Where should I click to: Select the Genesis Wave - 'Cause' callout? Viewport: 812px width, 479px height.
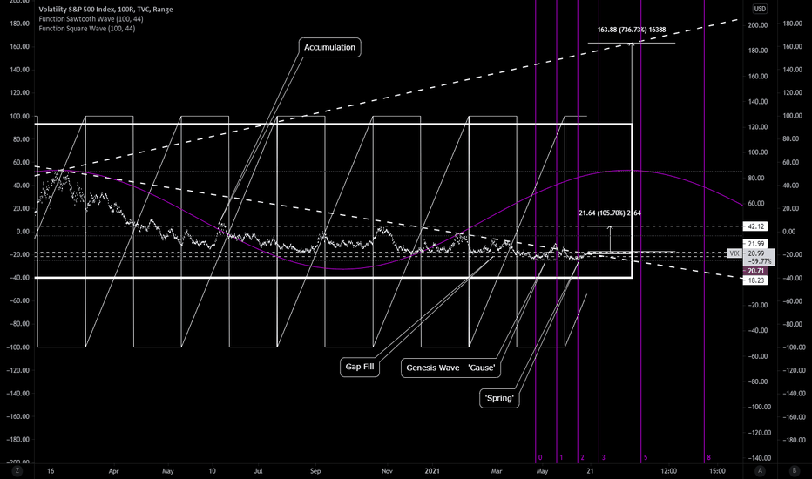[x=450, y=368]
